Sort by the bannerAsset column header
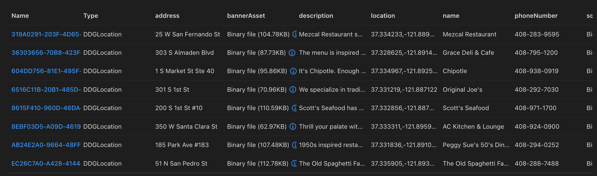The width and height of the screenshot is (597, 176). click(246, 16)
